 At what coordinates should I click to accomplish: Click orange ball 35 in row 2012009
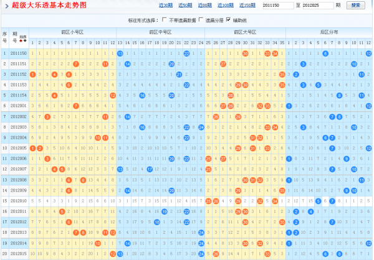(282, 191)
